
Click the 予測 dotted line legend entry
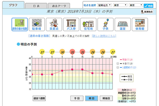pos(127,80)
